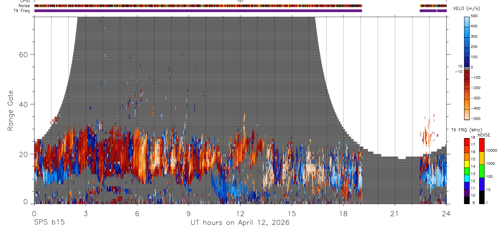The image size is (502, 231).
Task: Click x-axis tick label 12
Action: click(240, 213)
